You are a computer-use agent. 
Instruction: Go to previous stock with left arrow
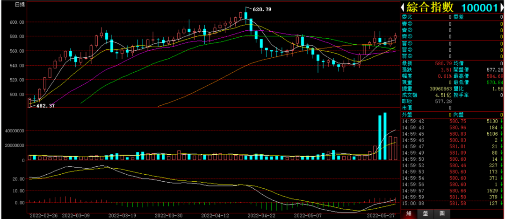click(402, 7)
